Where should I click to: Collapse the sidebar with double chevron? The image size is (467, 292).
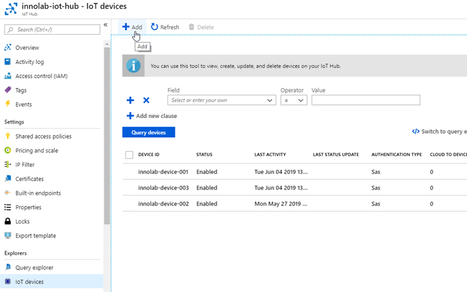pyautogui.click(x=105, y=25)
